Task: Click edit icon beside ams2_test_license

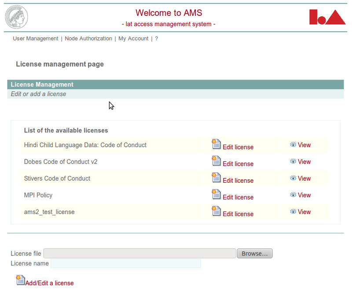Action: tap(216, 211)
